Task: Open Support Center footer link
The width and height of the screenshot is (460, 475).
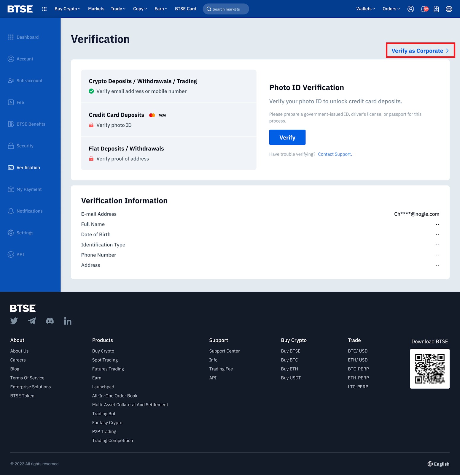Action: 224,351
